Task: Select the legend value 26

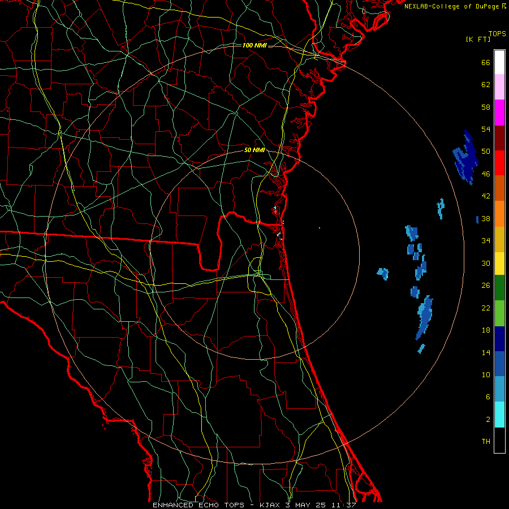Action: (486, 286)
